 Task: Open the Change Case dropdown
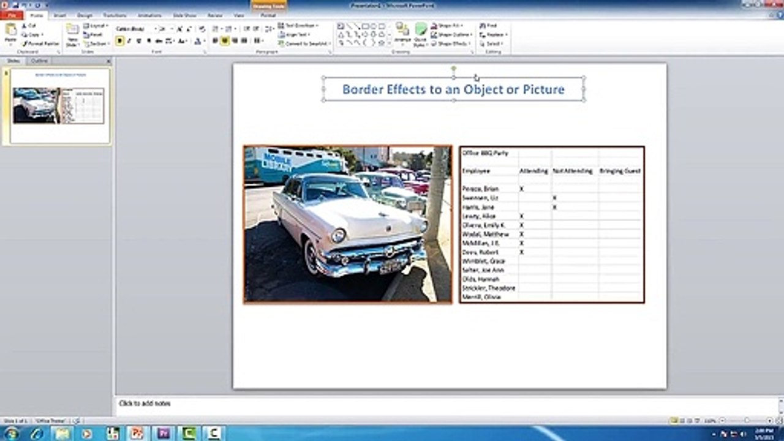pos(183,41)
